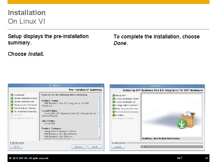Click Enter Database Information checkmark in Installing window
The width and height of the screenshot is (217, 162).
[114, 109]
